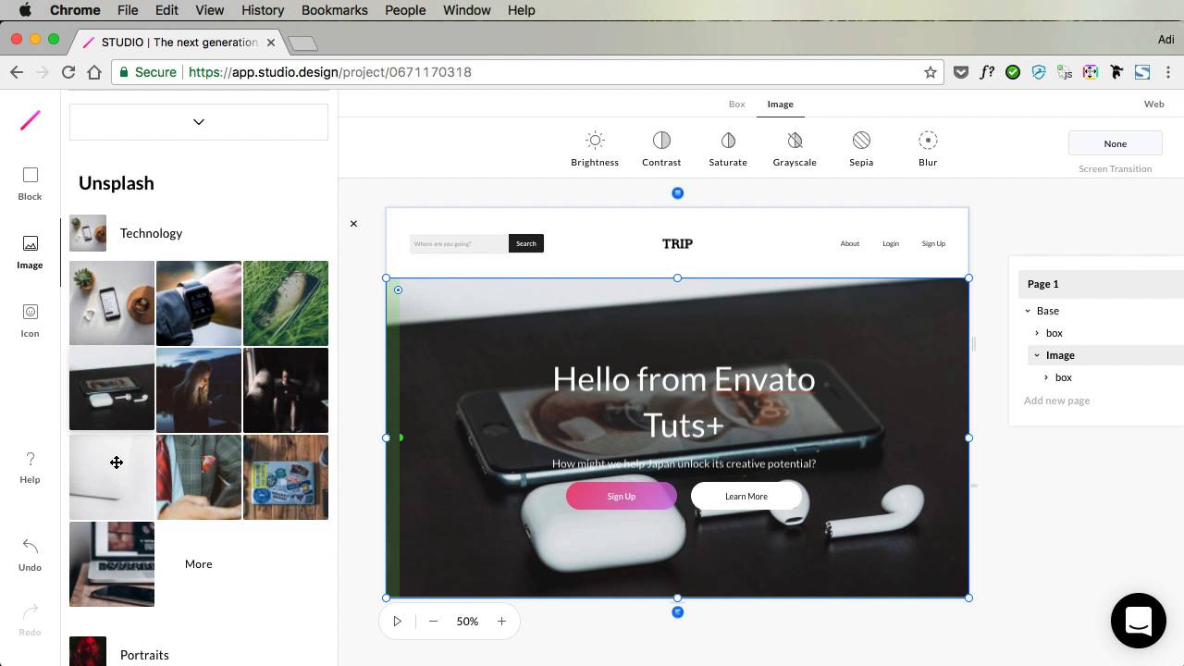Screen dimensions: 1184x666
Task: Click the Pocket extension icon
Action: tap(961, 72)
